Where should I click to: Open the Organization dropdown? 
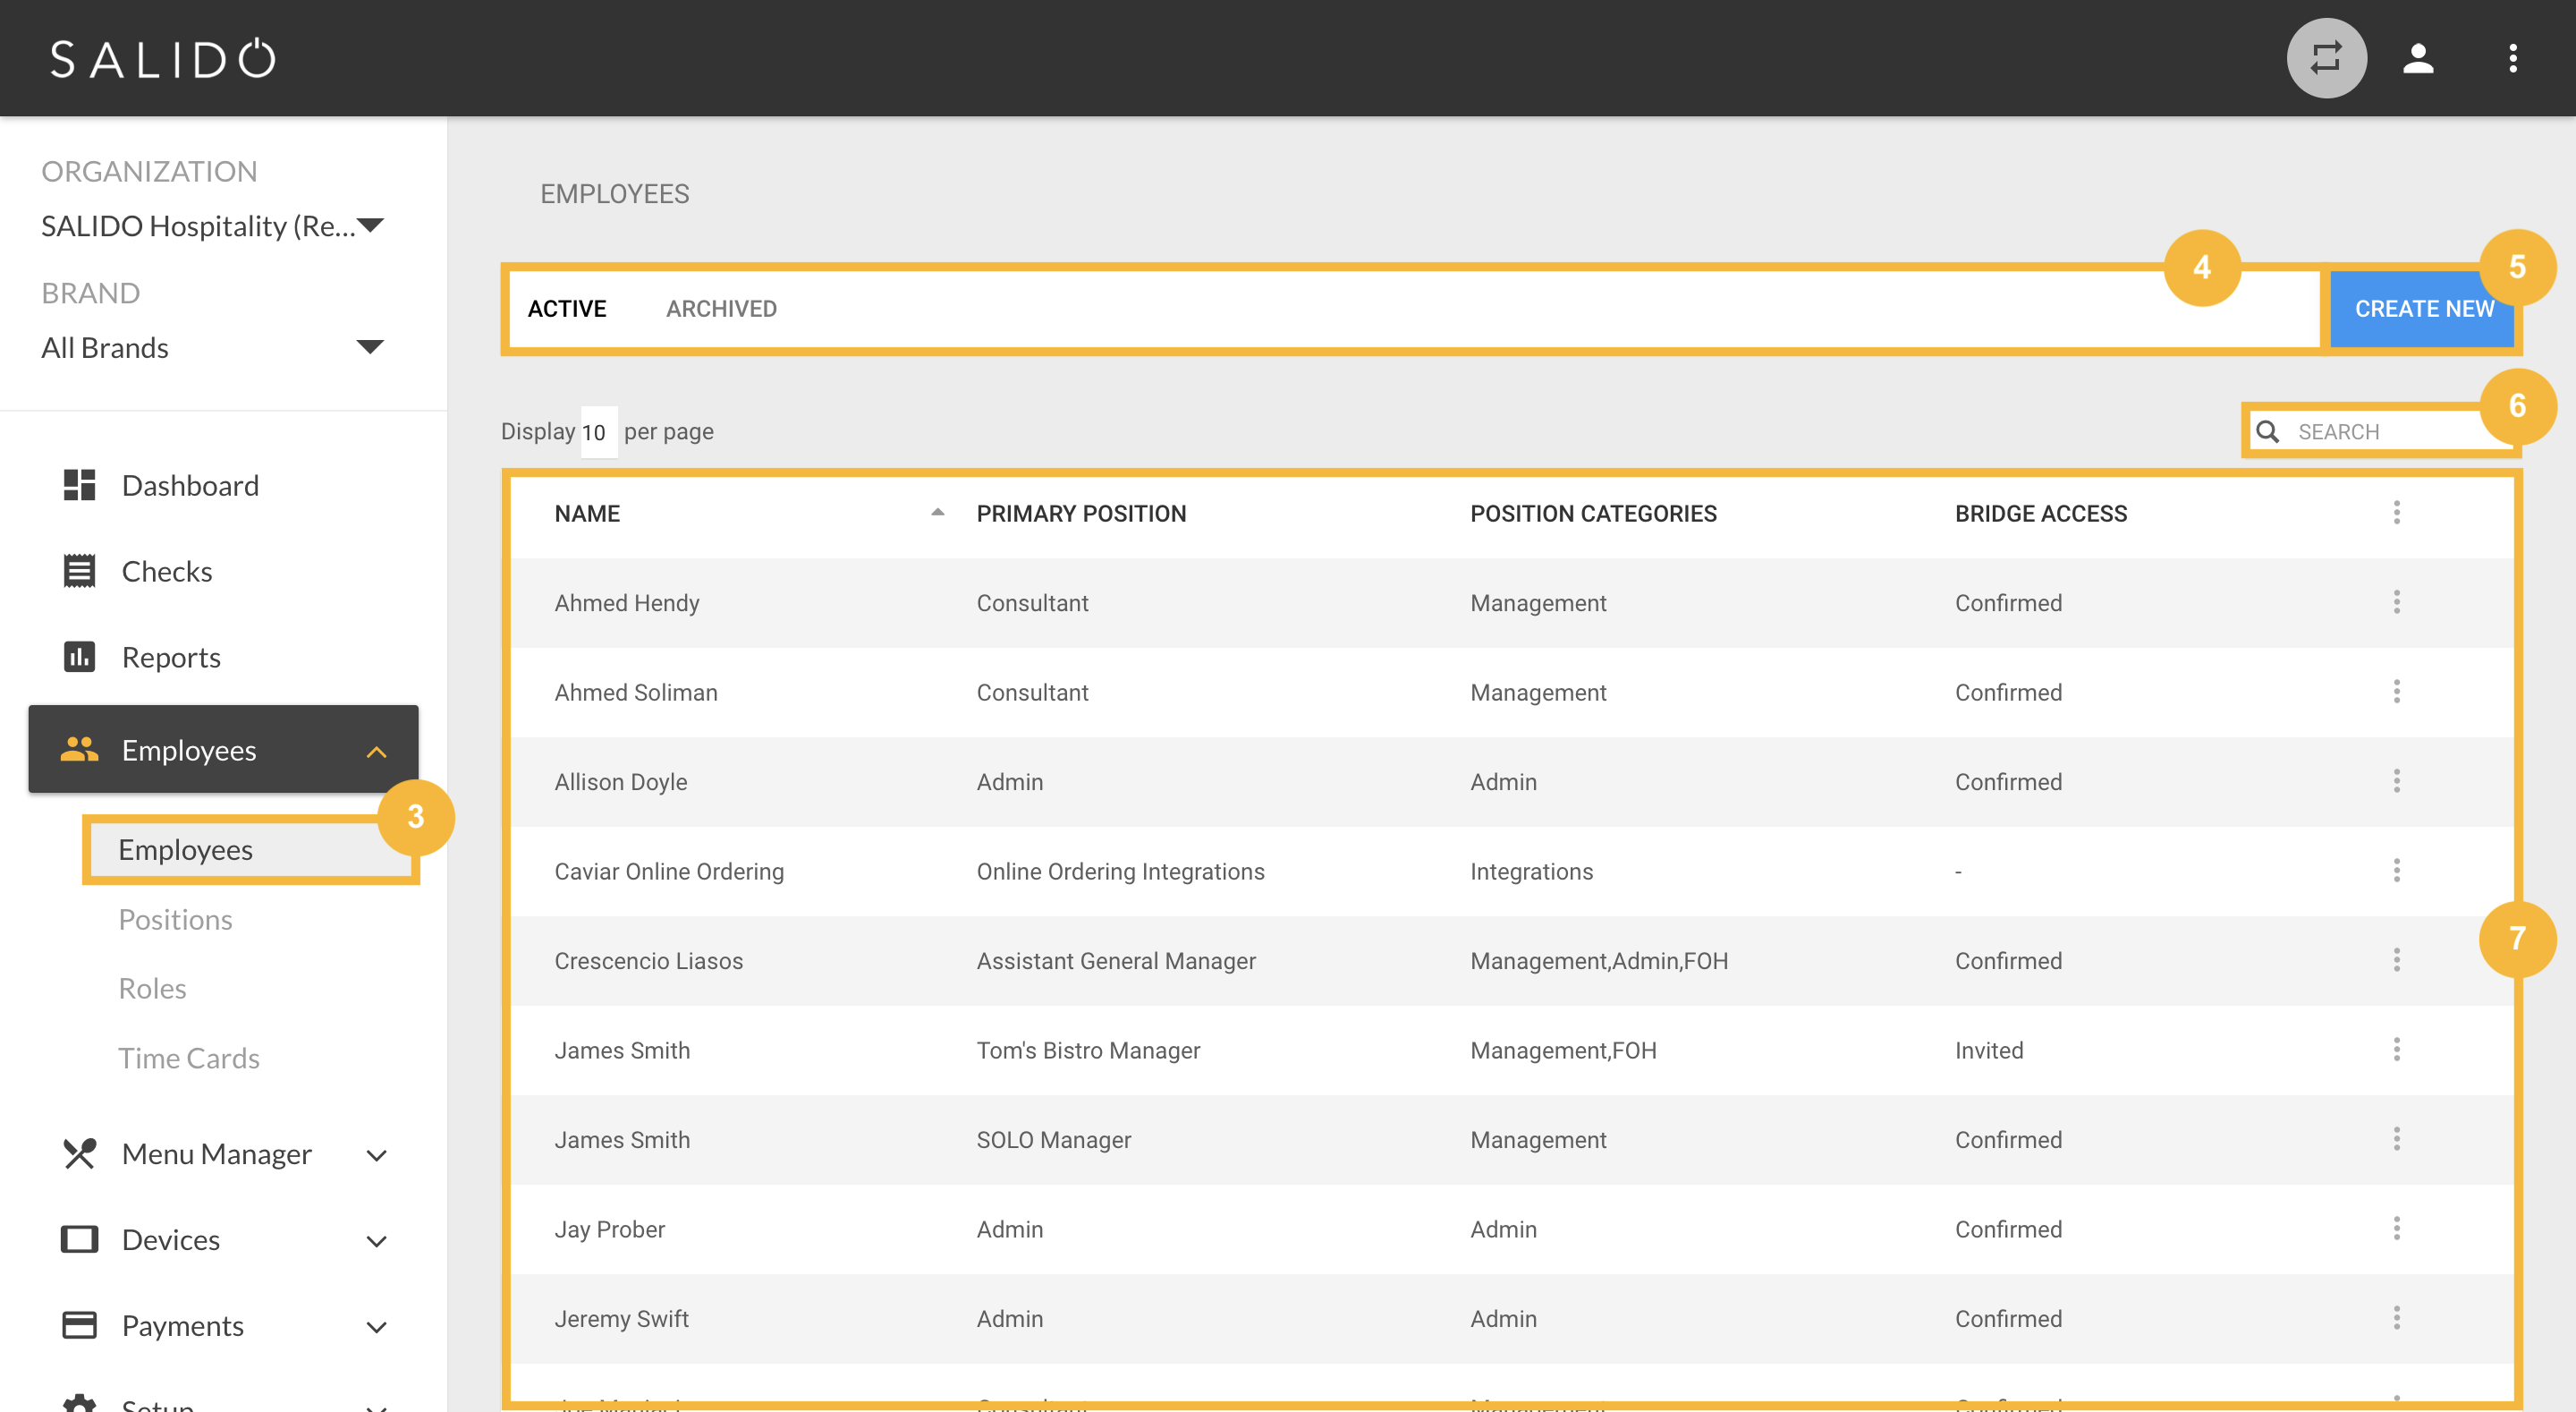point(212,226)
